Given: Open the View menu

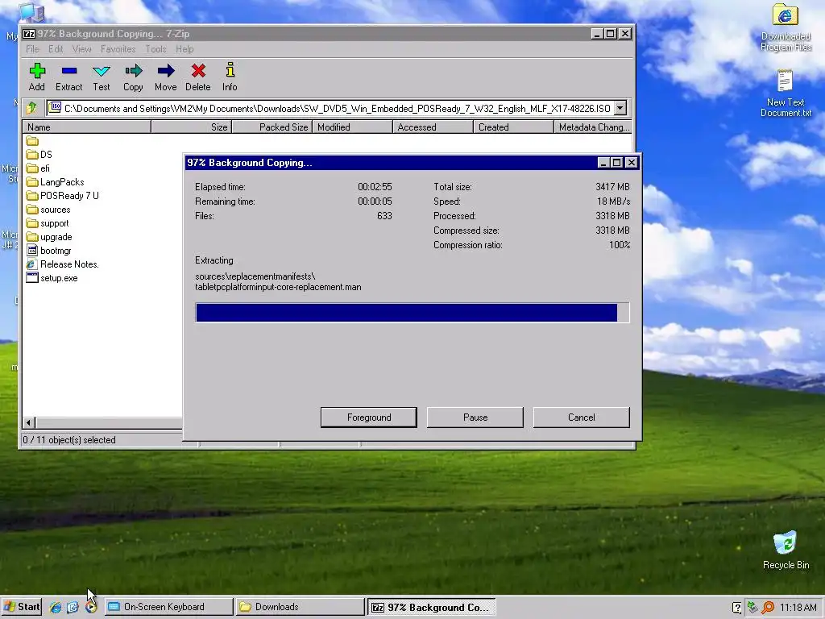Looking at the screenshot, I should point(81,49).
